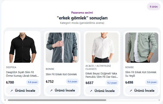
Task: Open Ürünü İncele for the DeepSEA black shirt
Action: pos(23,91)
